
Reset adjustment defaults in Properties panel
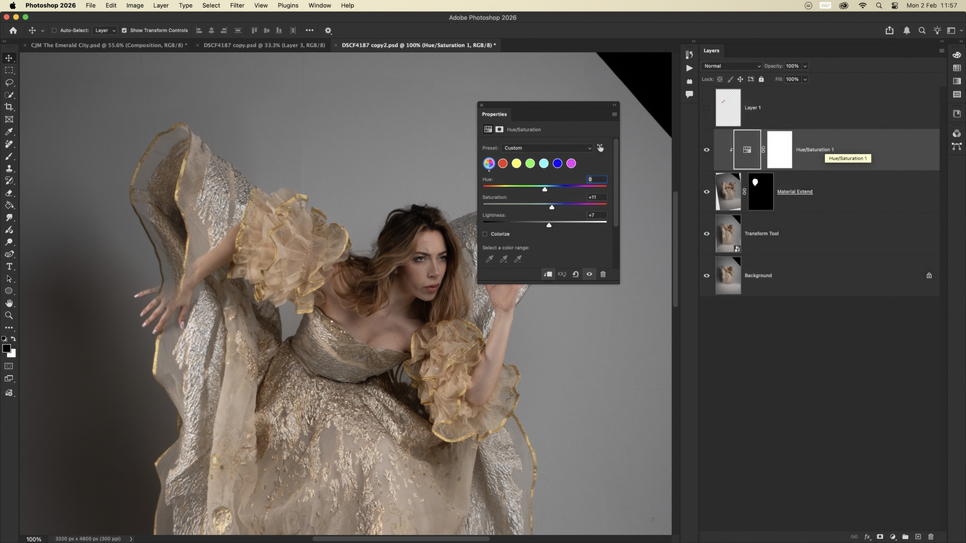(x=575, y=274)
